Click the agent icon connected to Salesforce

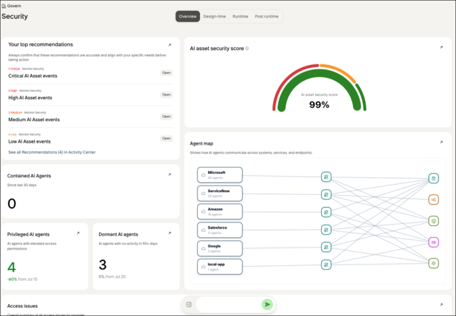(326, 230)
